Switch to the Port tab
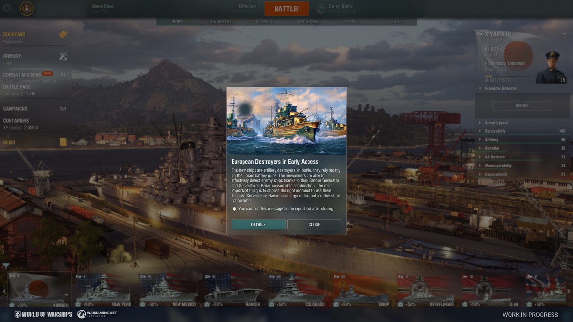Image resolution: width=573 pixels, height=322 pixels. click(178, 22)
